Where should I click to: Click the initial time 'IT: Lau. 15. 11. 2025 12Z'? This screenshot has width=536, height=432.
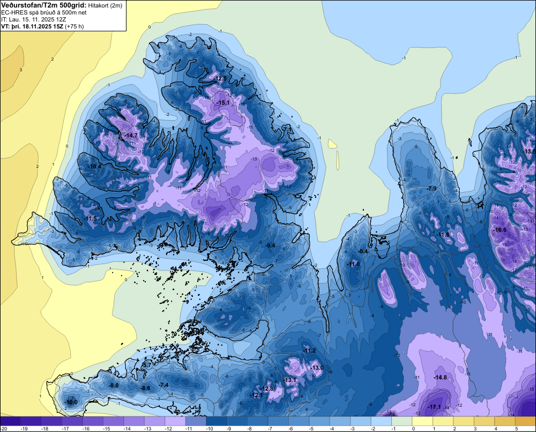(x=34, y=19)
